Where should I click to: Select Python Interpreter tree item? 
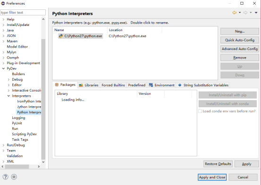click(x=29, y=112)
